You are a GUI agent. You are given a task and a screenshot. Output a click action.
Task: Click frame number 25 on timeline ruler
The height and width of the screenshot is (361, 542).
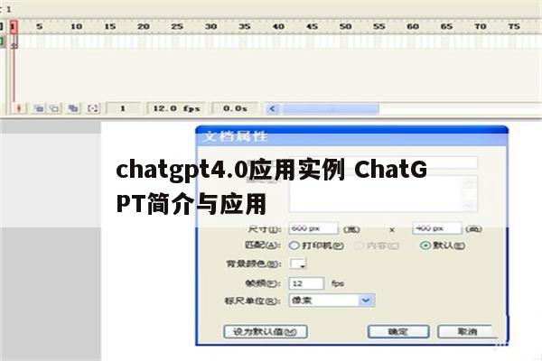pyautogui.click(x=177, y=26)
